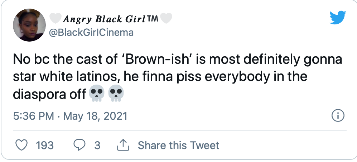The height and width of the screenshot is (162, 357).
Task: Open the tweet info circle icon
Action: (338, 116)
